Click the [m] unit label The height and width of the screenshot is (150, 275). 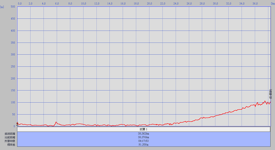point(2,7)
